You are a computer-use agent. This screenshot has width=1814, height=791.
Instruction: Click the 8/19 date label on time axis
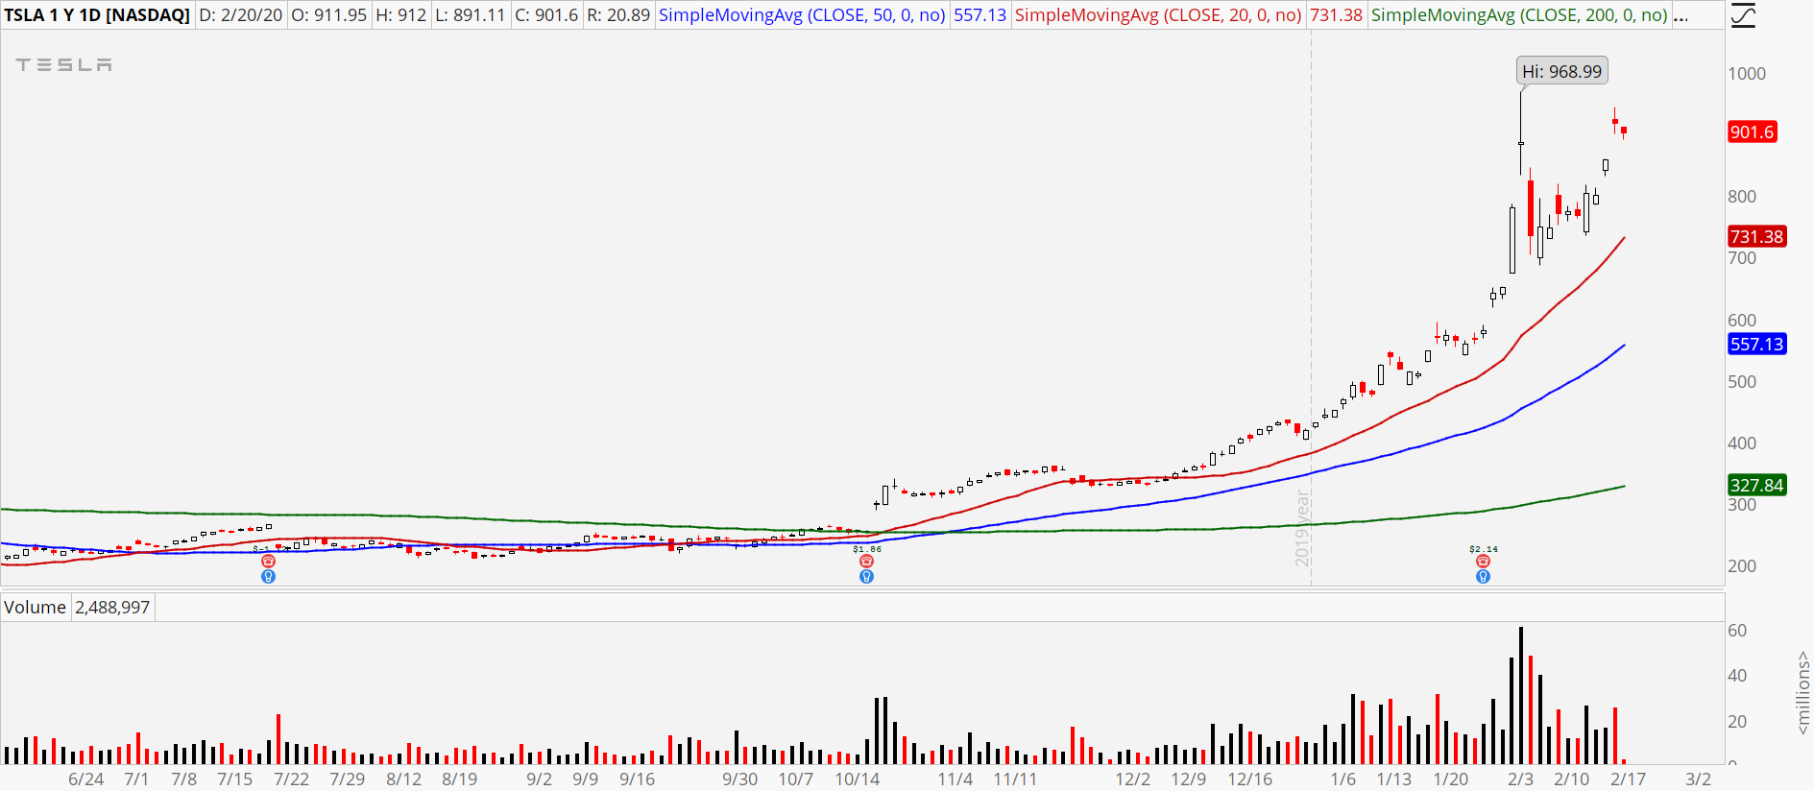[460, 779]
